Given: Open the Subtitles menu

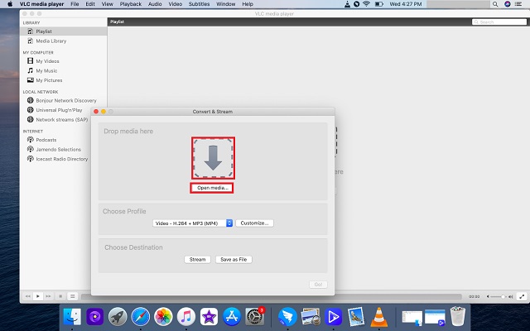Looking at the screenshot, I should point(199,4).
